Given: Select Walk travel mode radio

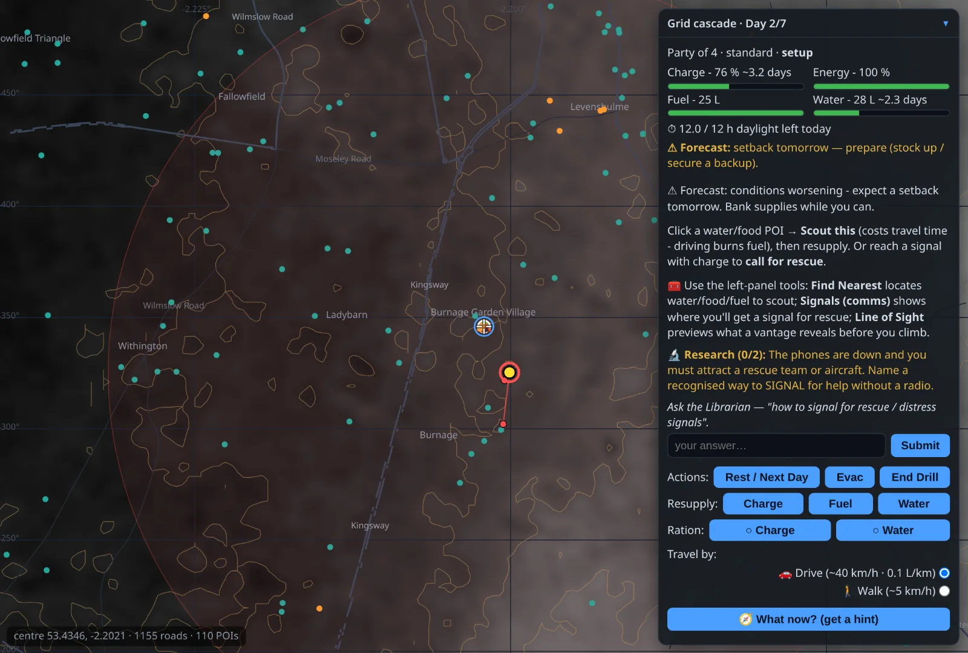Looking at the screenshot, I should coord(944,591).
